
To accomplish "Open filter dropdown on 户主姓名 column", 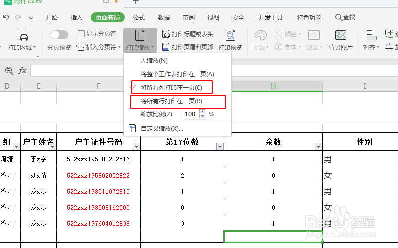I will (52, 147).
